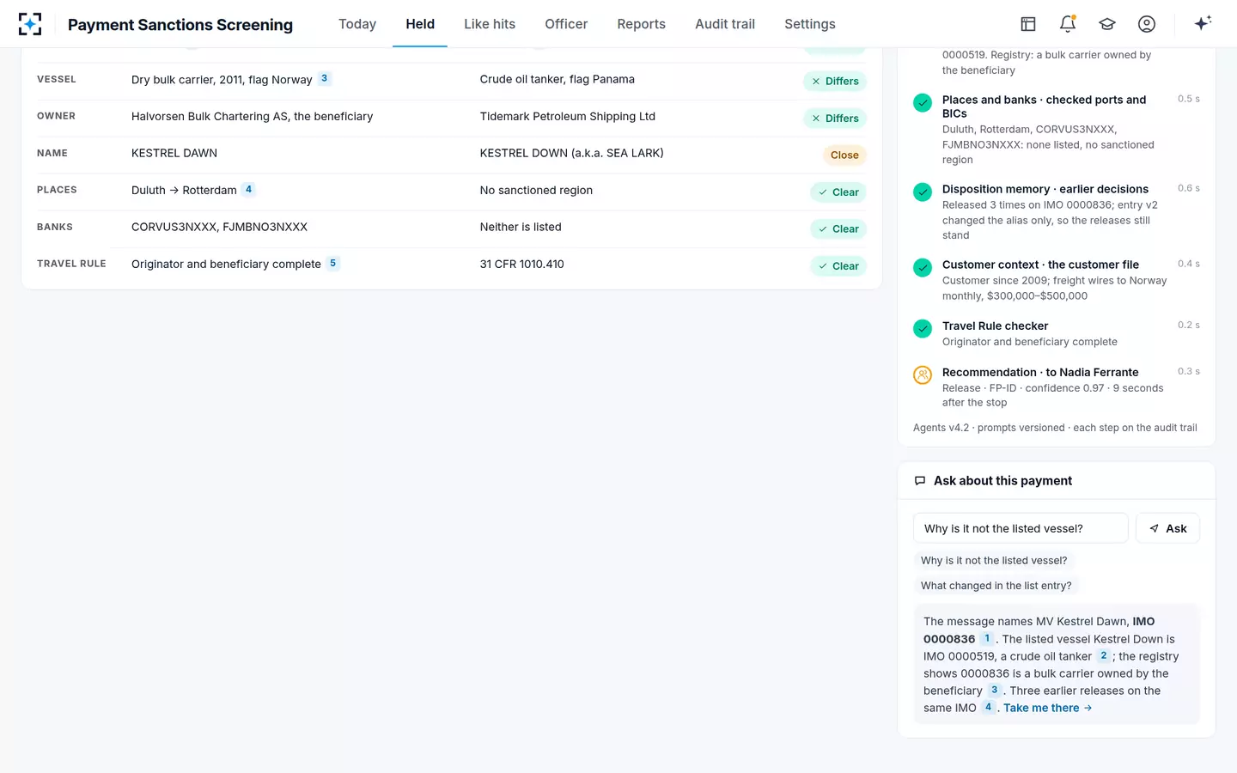This screenshot has width=1237, height=773.
Task: Click the orange person icon beside Recommendation
Action: [x=923, y=375]
